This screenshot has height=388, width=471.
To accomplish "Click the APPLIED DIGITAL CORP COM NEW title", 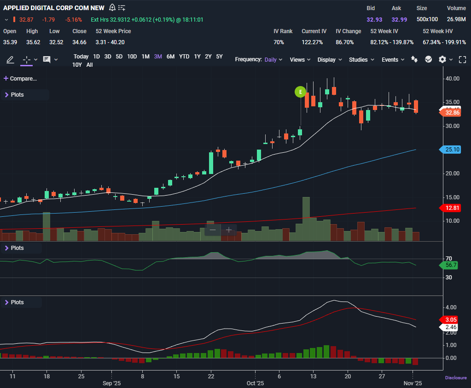I will tap(54, 8).
